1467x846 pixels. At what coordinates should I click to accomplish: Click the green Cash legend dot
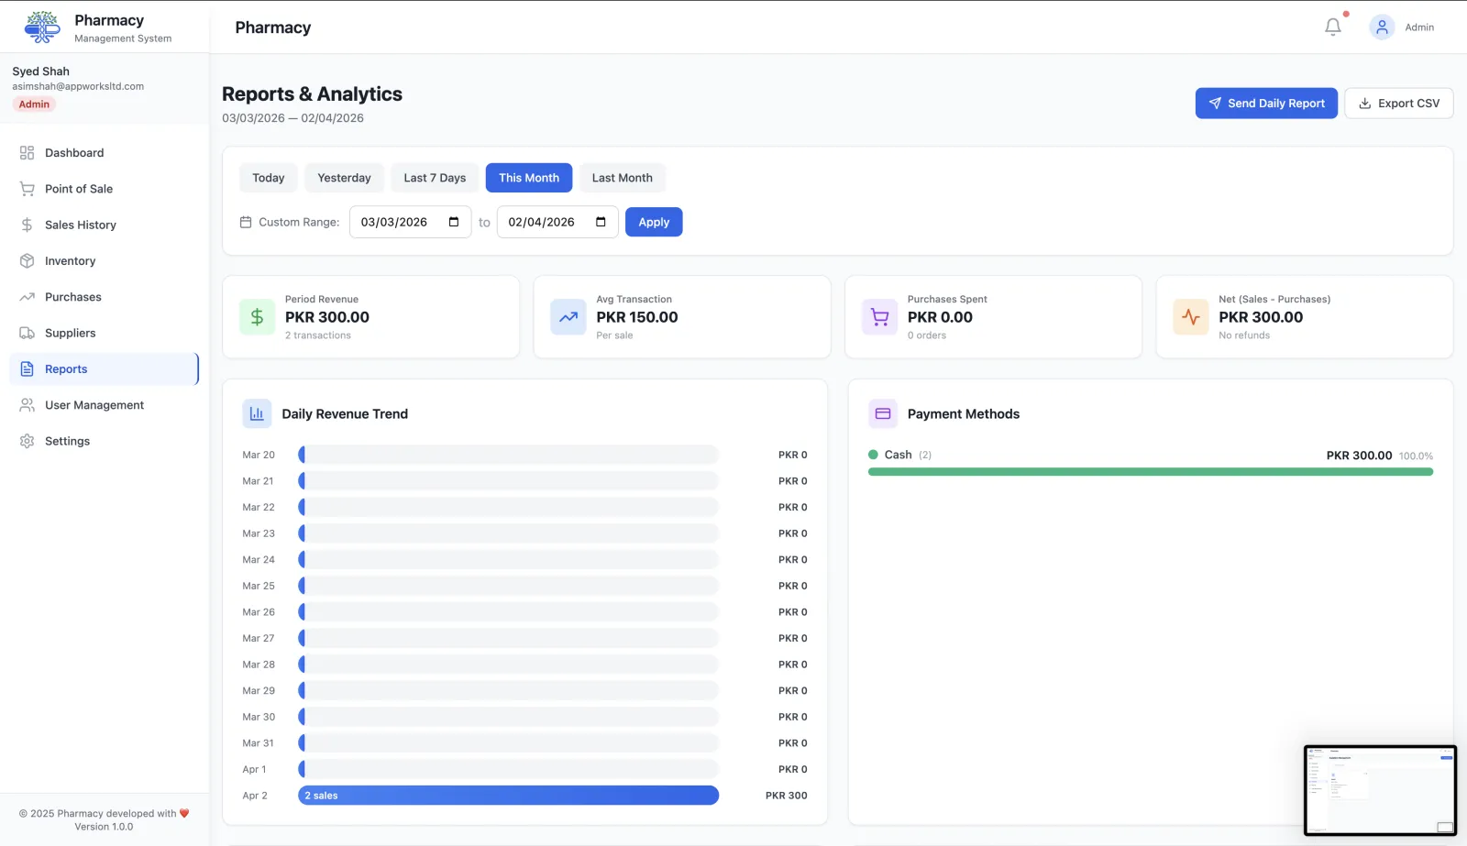[873, 455]
